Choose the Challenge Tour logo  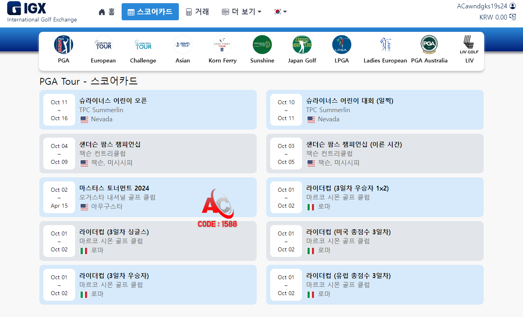[x=143, y=45]
